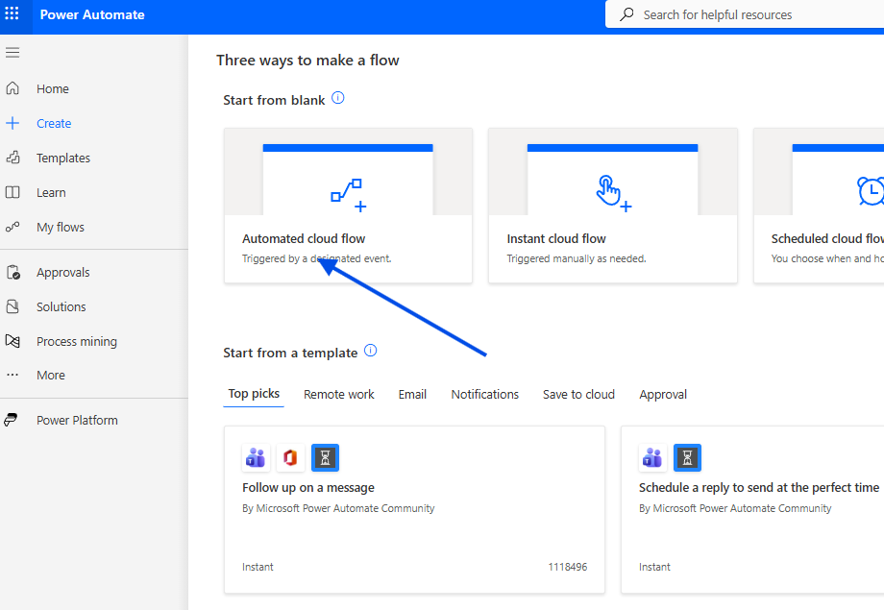
Task: Select the Notifications template tab
Action: point(484,394)
